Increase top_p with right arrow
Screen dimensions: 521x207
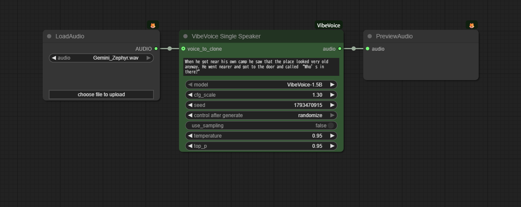pos(332,146)
